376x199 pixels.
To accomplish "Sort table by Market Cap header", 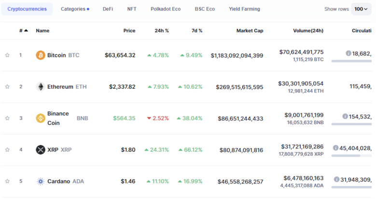I will pos(250,31).
